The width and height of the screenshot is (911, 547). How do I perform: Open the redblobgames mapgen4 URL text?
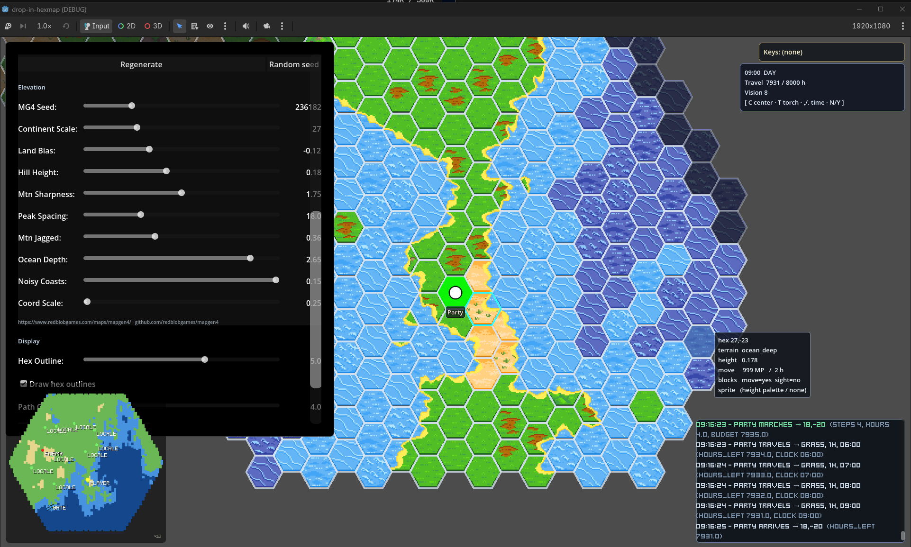[118, 322]
